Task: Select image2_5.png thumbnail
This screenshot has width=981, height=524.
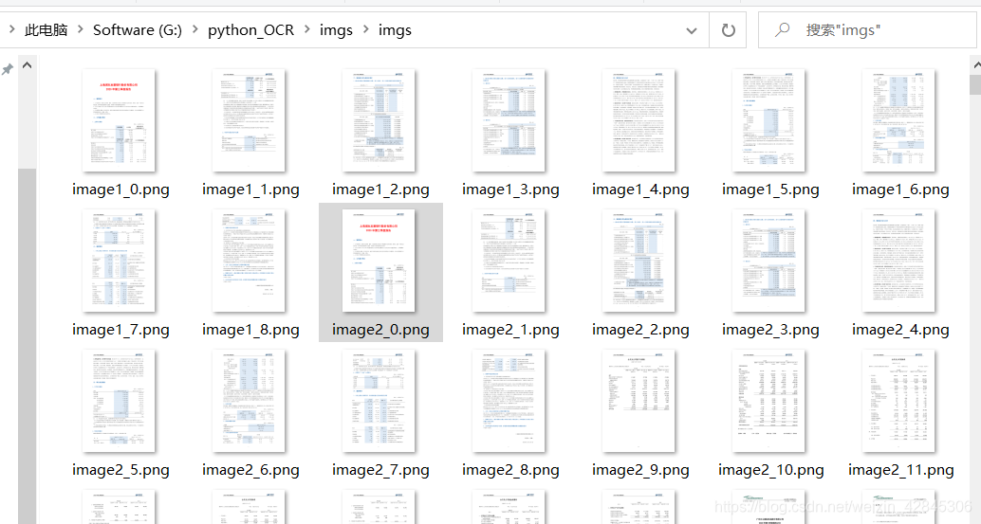Action: 119,401
